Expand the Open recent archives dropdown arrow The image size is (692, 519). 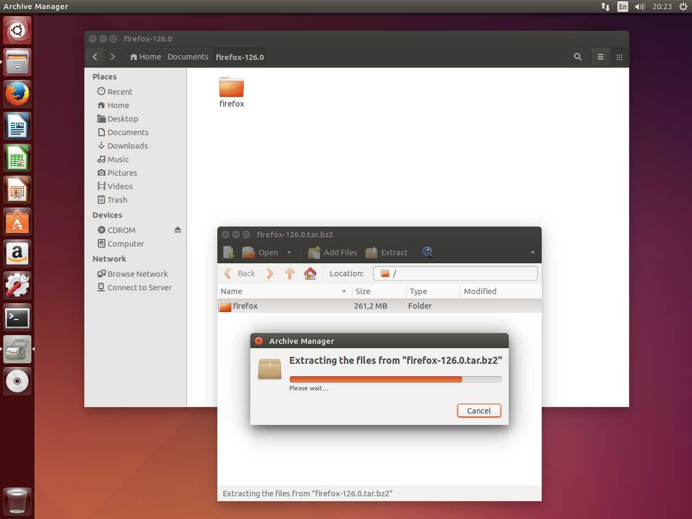(x=289, y=252)
